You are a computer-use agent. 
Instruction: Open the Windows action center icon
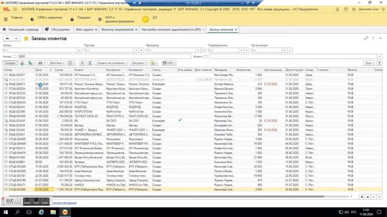coord(379,212)
